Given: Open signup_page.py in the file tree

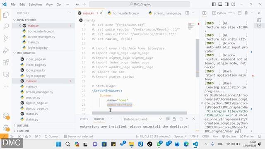Looking at the screenshot, I should click(37, 108).
